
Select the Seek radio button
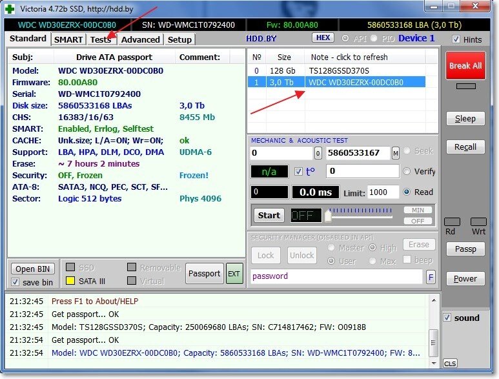pyautogui.click(x=407, y=150)
